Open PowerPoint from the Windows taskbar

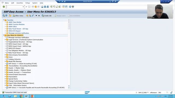click(x=32, y=96)
